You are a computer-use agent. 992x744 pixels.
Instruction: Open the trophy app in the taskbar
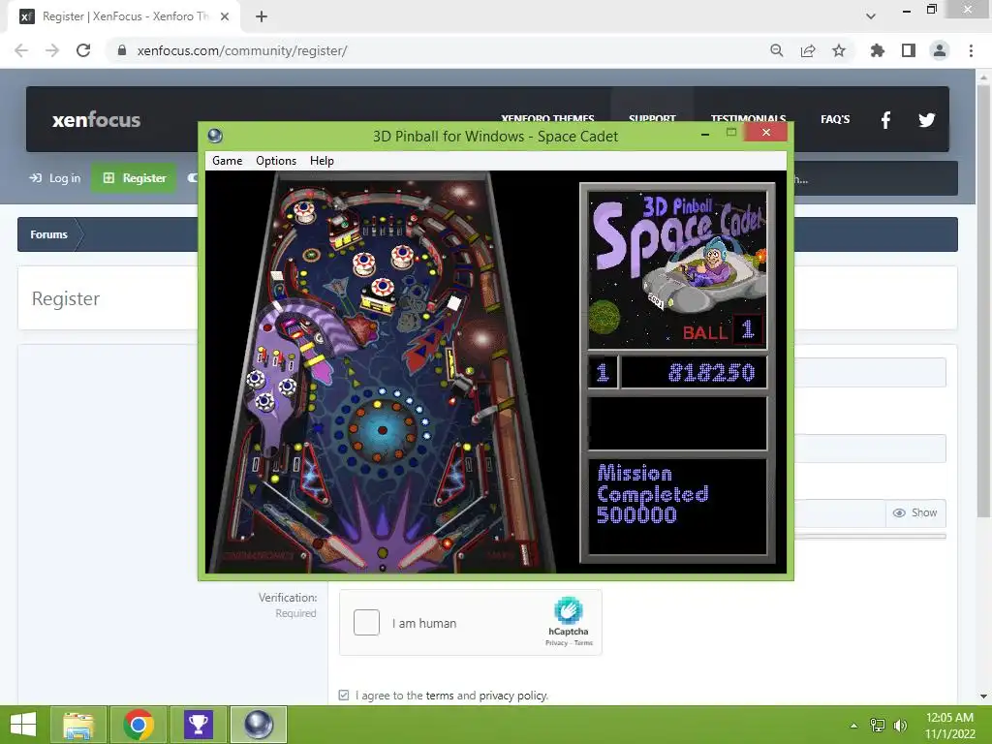tap(198, 725)
